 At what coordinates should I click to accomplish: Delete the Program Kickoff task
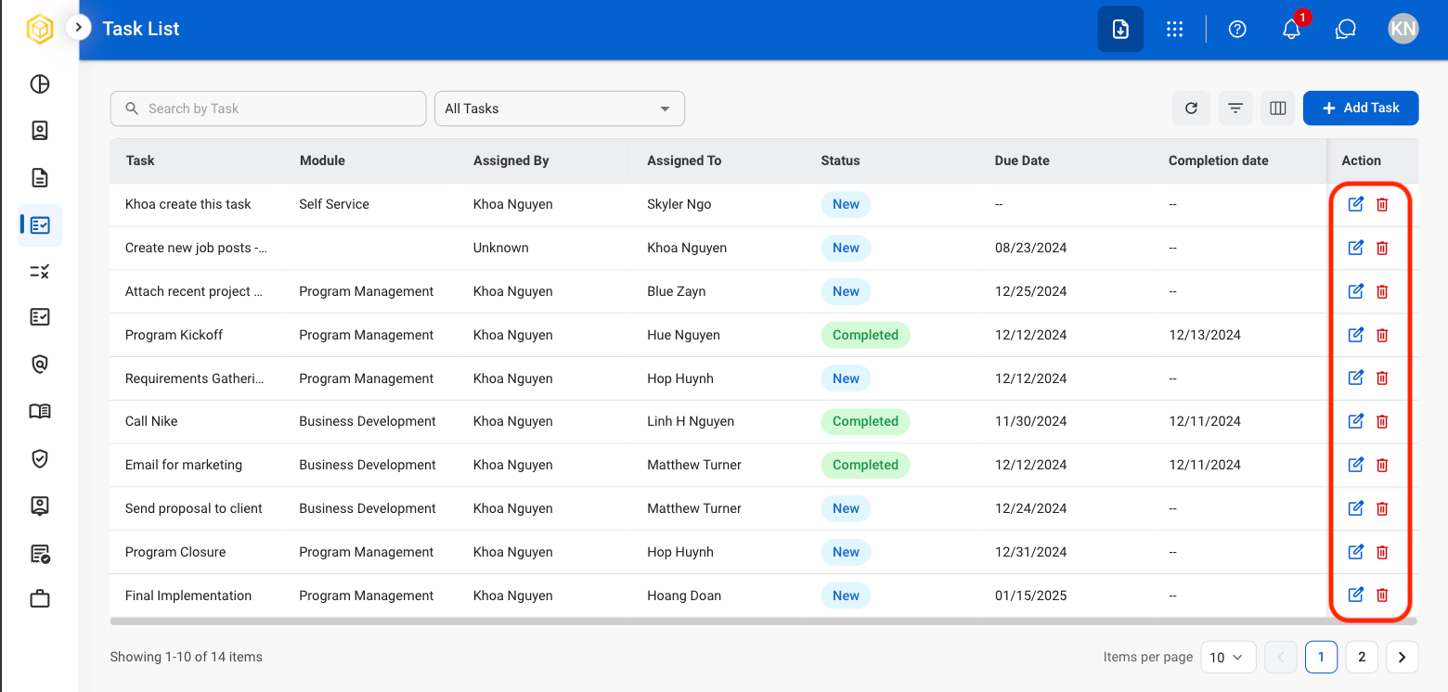tap(1382, 335)
